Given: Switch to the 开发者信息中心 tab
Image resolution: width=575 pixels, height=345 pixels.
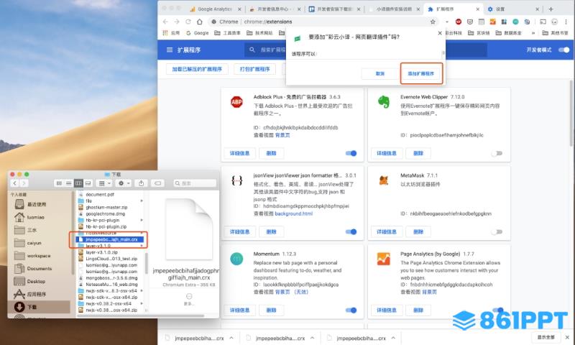Looking at the screenshot, I should (x=275, y=9).
